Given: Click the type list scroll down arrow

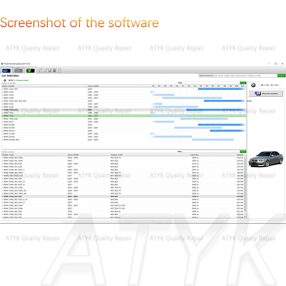Looking at the screenshot, I should tap(245, 217).
